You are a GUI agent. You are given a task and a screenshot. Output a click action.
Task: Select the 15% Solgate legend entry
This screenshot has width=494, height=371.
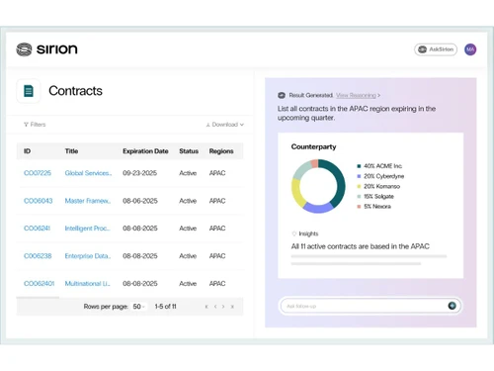(x=375, y=196)
